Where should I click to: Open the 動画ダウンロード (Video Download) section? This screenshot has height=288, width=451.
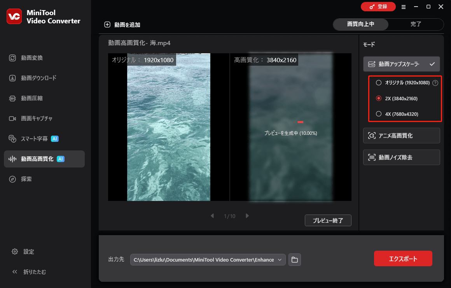(39, 78)
